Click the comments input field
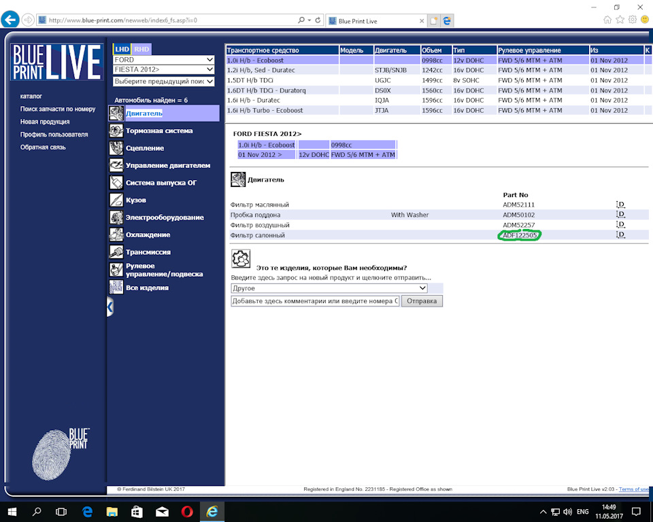Screen dimensions: 653x522 click(315, 301)
